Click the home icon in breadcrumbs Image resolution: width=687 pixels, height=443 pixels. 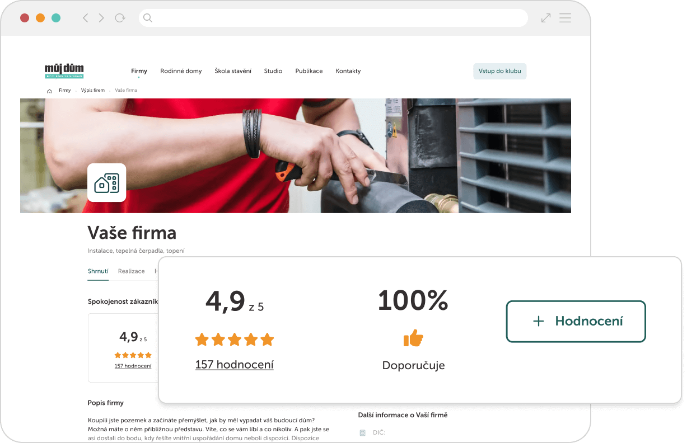[x=49, y=91]
